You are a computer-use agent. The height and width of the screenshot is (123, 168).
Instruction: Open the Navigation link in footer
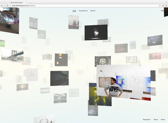pos(147,120)
